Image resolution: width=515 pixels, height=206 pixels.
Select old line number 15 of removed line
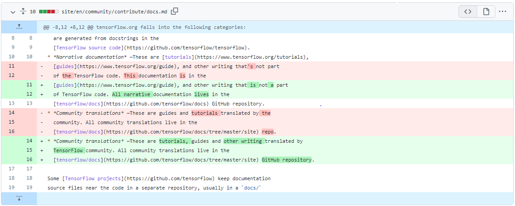12,122
